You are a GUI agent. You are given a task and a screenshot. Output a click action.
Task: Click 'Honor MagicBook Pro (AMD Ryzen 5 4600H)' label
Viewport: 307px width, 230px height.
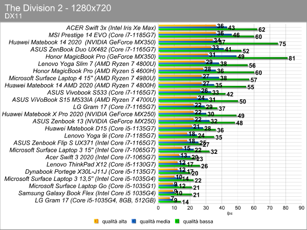94,71
